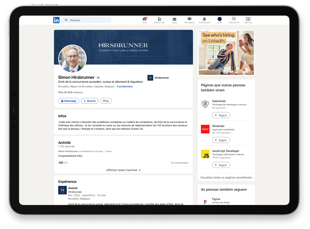Open Simon Hirsbrunner's profile photo
The height and width of the screenshot is (229, 310).
[72, 59]
